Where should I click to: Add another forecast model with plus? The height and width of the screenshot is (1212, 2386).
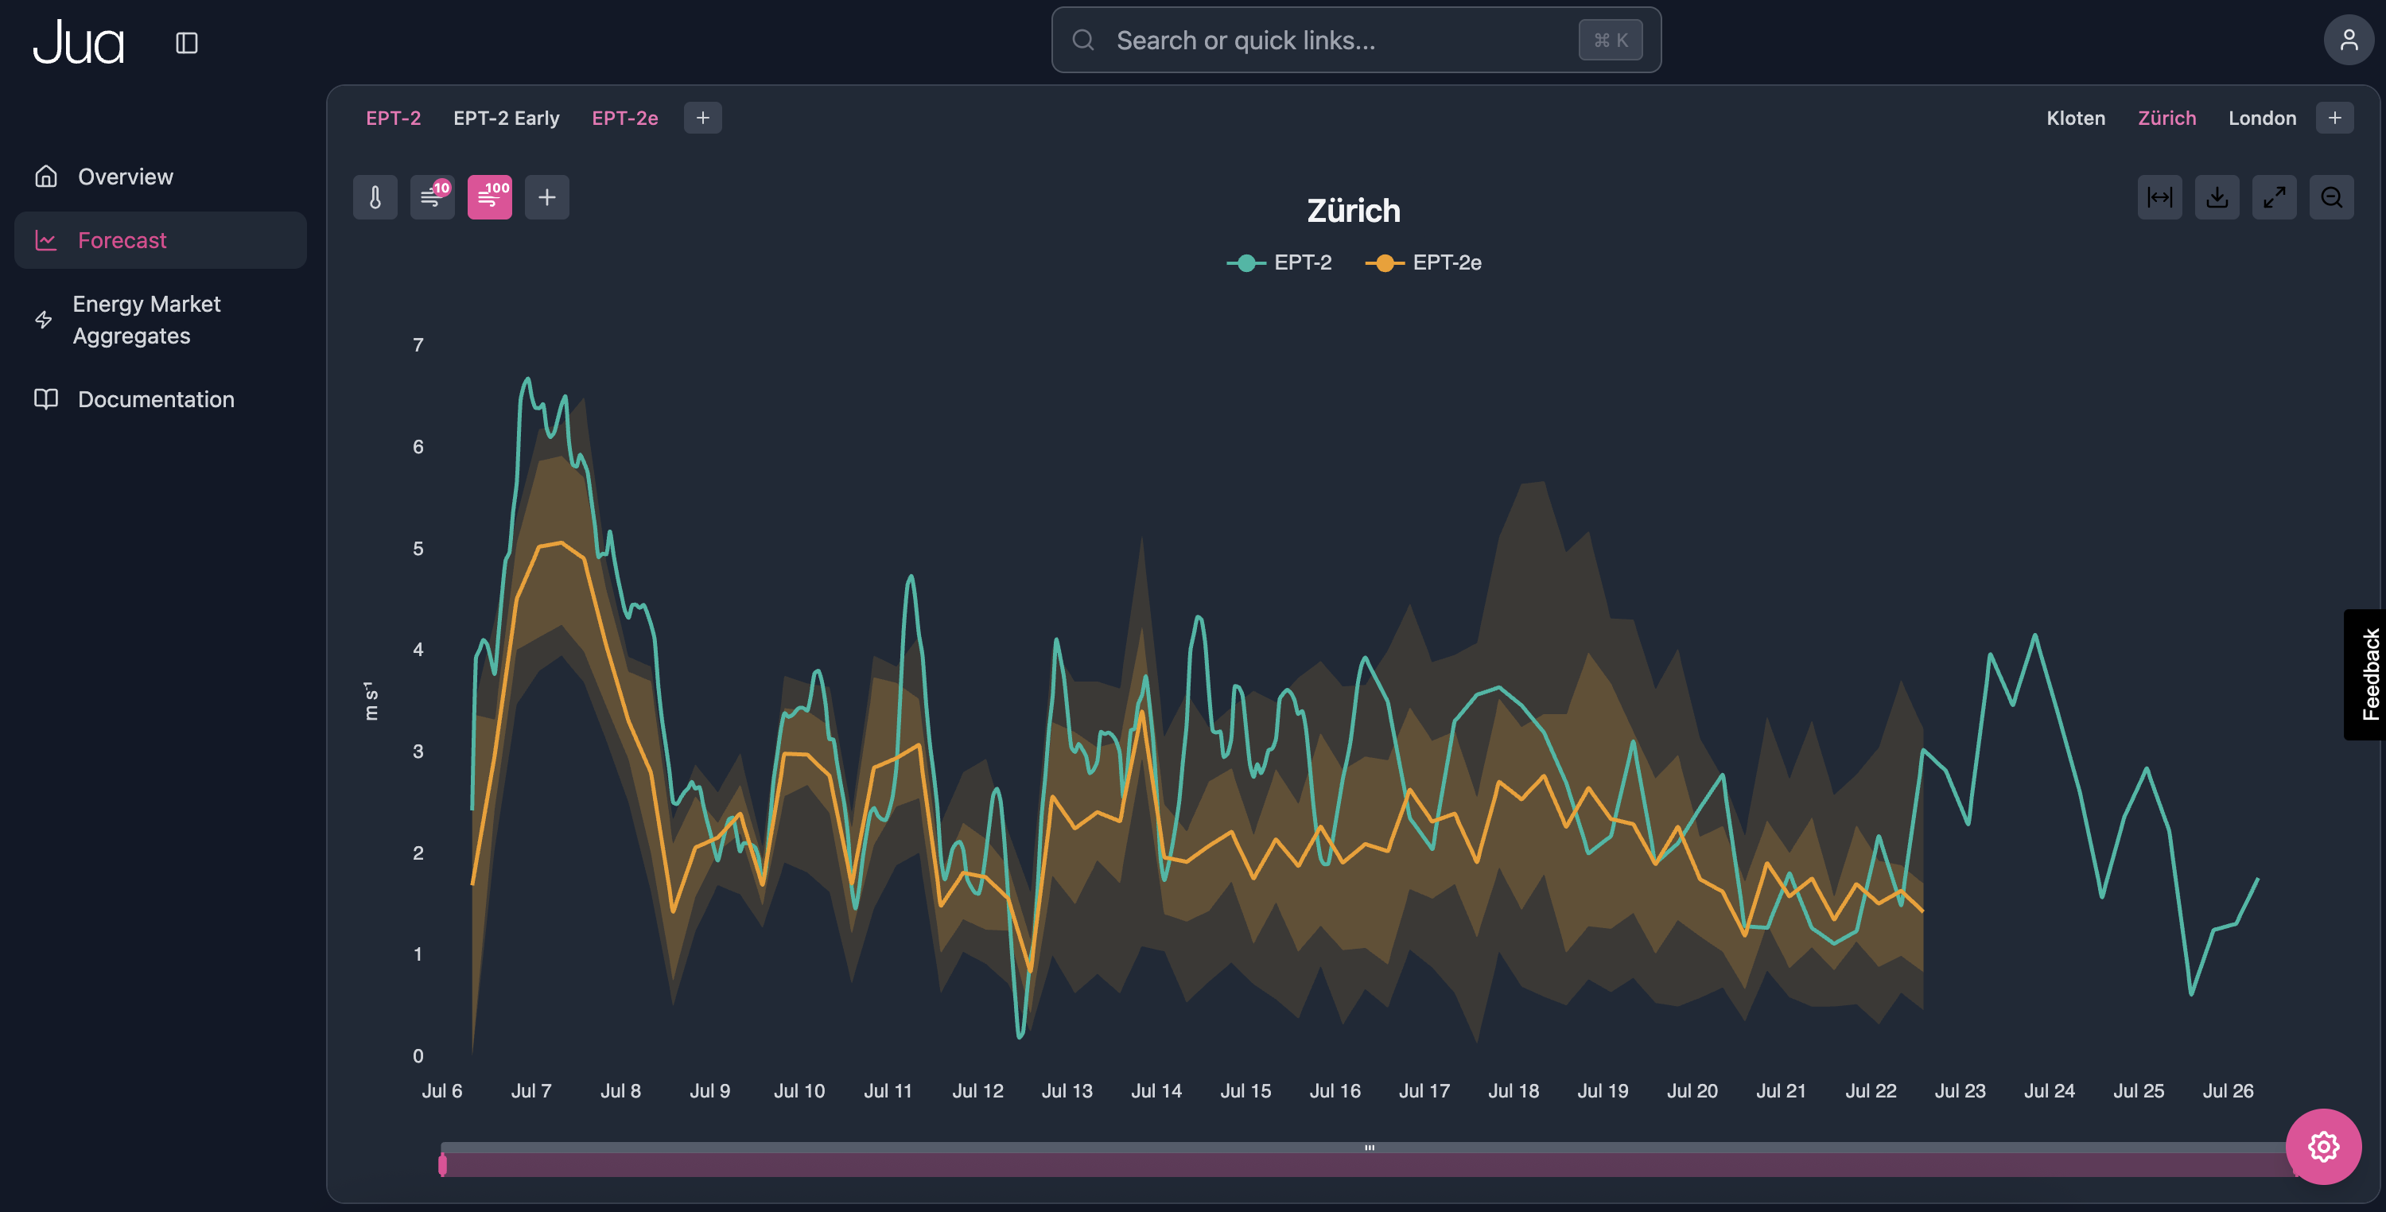tap(703, 118)
